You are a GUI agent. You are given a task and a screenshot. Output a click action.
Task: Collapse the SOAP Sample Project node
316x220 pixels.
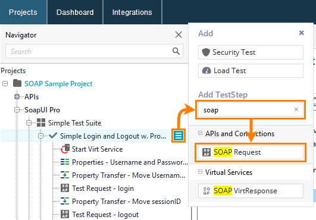pos(5,83)
